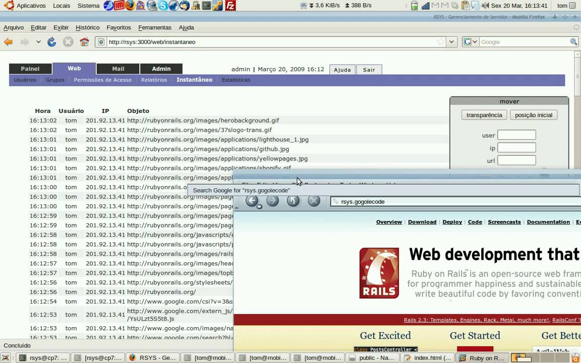581x363 pixels.
Task: Click the Sair button to log out
Action: pos(369,70)
